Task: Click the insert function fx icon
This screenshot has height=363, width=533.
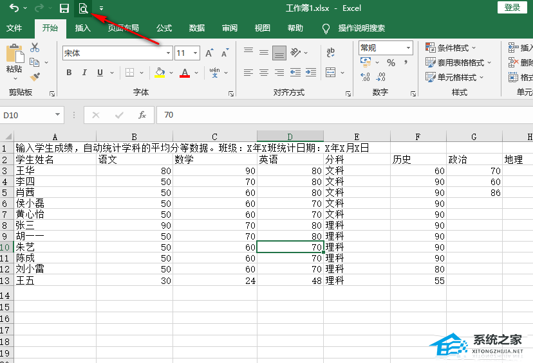Action: pyautogui.click(x=142, y=115)
